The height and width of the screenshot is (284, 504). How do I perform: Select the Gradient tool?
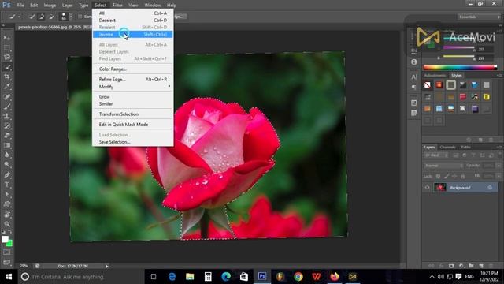[7, 145]
